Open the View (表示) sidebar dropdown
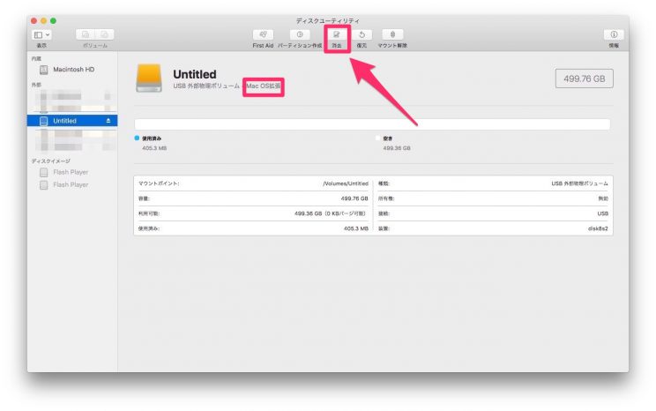Screen dimensions: 656x411 pyautogui.click(x=41, y=34)
